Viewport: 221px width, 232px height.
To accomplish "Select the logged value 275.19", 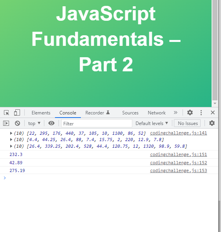I will coord(17,170).
